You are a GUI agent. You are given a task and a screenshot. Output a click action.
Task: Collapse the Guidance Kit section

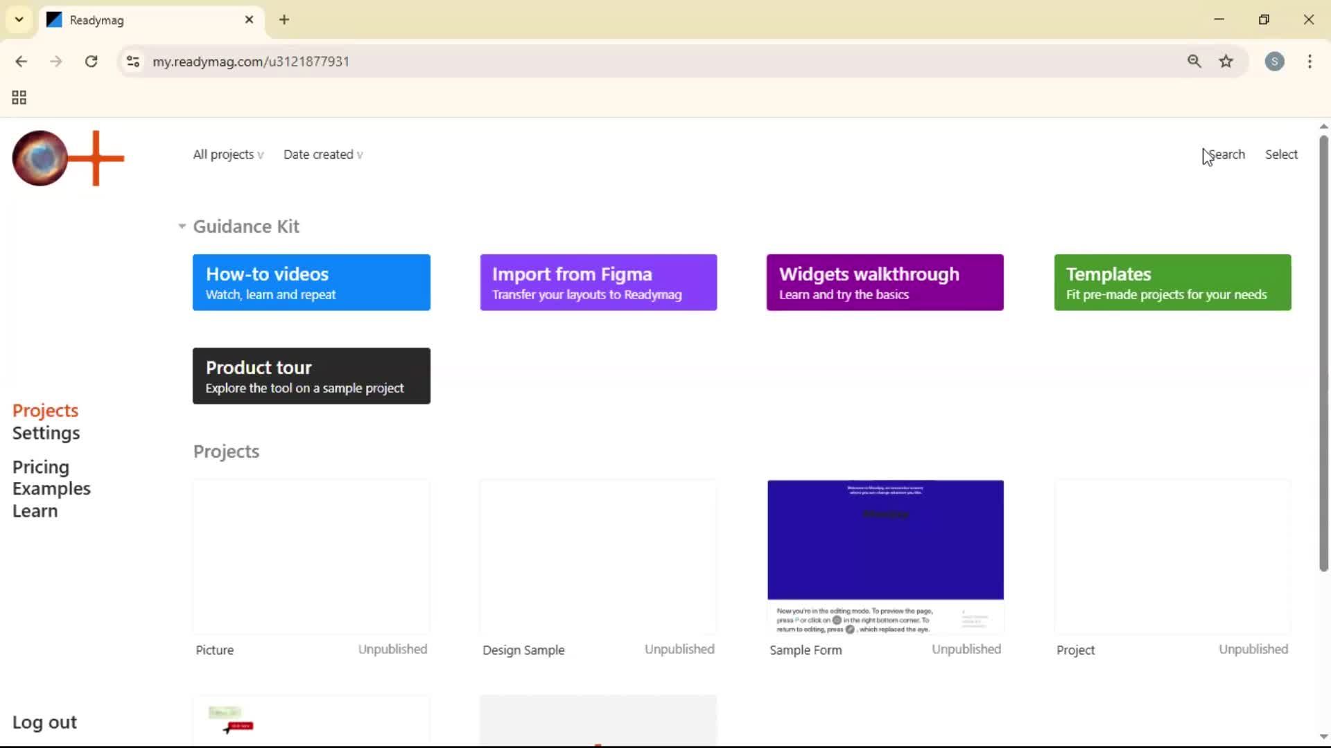181,226
